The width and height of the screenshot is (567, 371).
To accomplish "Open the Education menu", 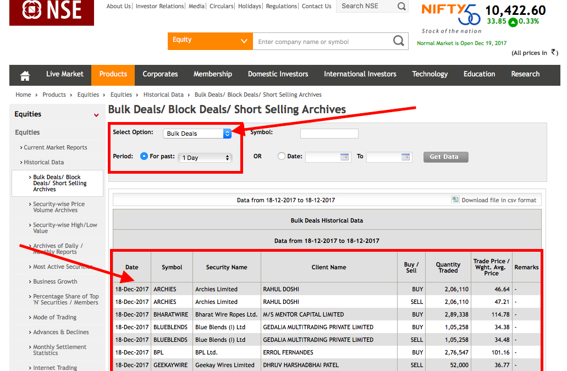I will click(x=480, y=74).
